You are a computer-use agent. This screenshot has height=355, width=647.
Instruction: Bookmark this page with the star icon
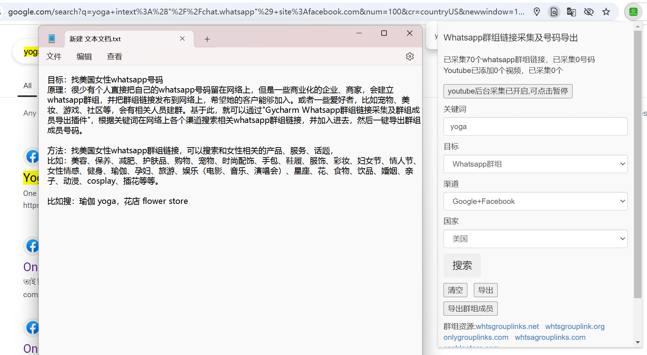point(606,12)
